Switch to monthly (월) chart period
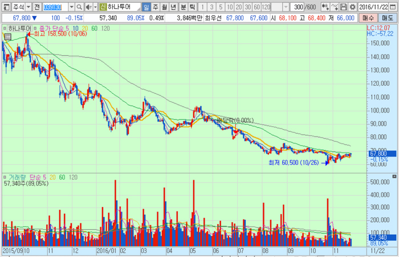Screen dimensions: 399x257 click(165, 7)
